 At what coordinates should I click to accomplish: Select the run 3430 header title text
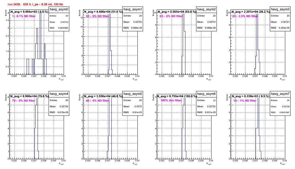pyautogui.click(x=35, y=4)
